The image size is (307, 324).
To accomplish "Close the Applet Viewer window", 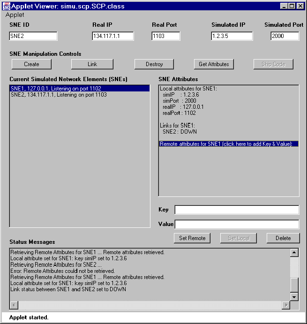I will point(300,6).
